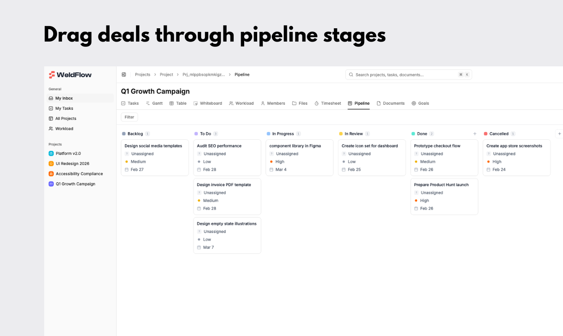This screenshot has height=336, width=563.
Task: Click the Feb 27 due date on Design social media templates
Action: click(x=137, y=170)
